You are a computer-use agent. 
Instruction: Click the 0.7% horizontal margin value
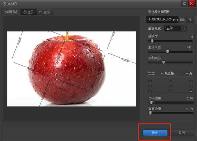click(190, 98)
